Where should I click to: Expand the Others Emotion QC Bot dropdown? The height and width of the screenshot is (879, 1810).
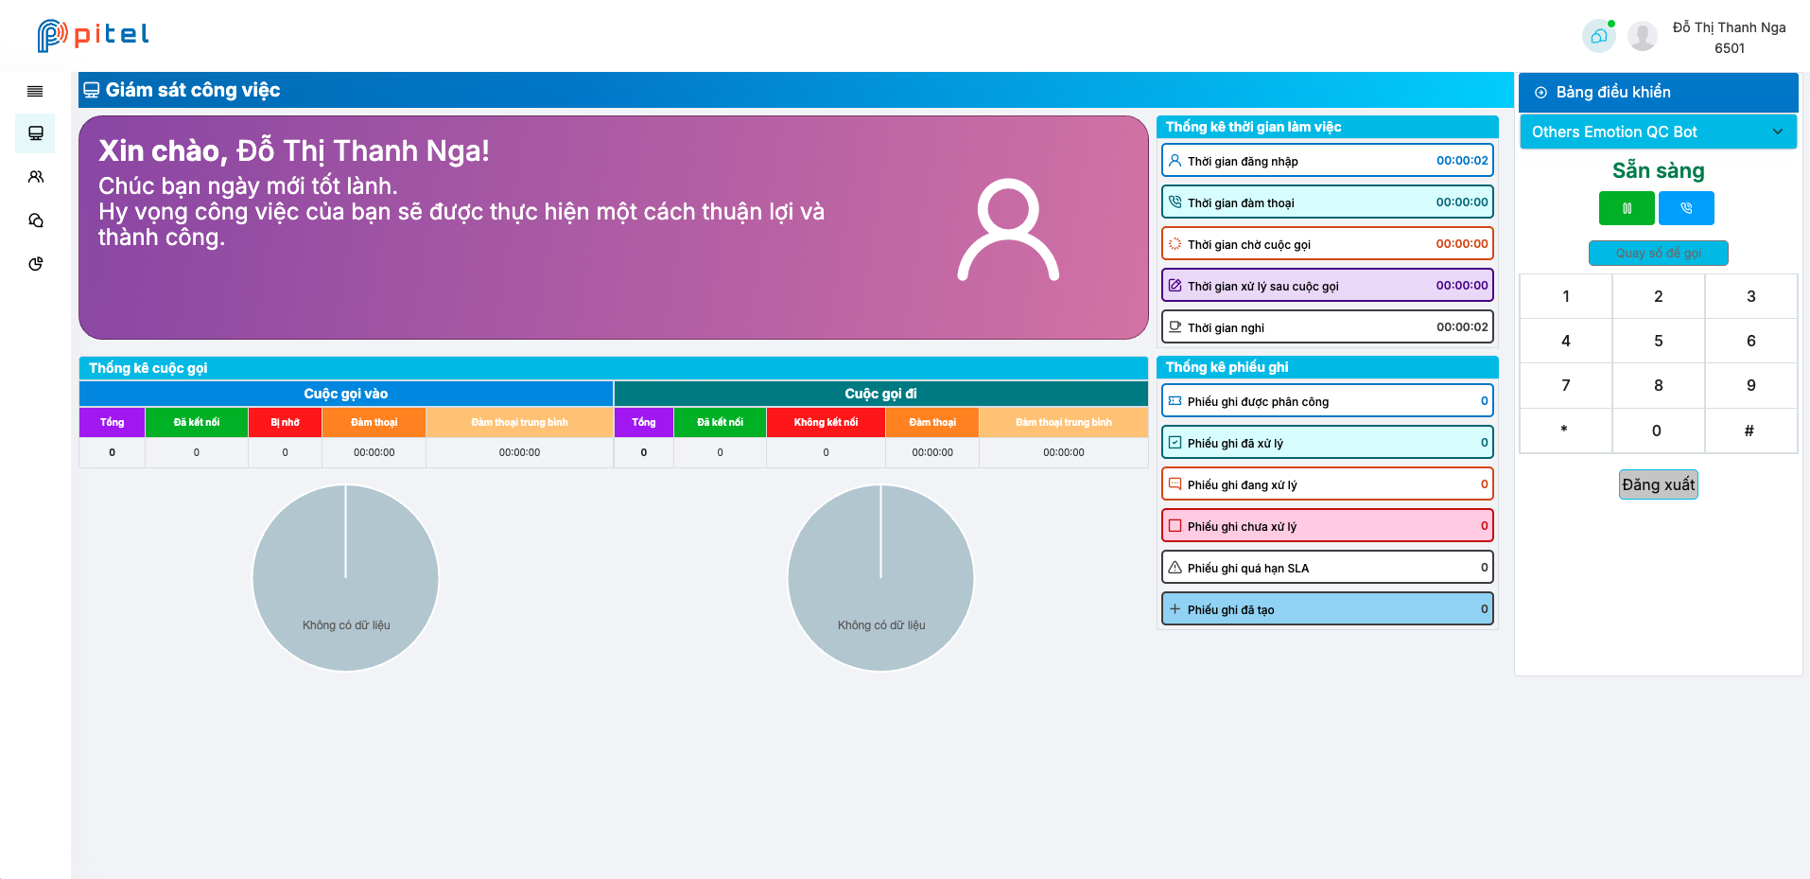click(x=1658, y=132)
